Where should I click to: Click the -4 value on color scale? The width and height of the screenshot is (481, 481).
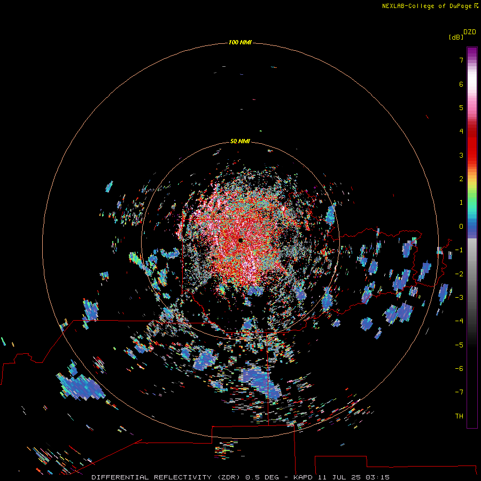coord(459,321)
